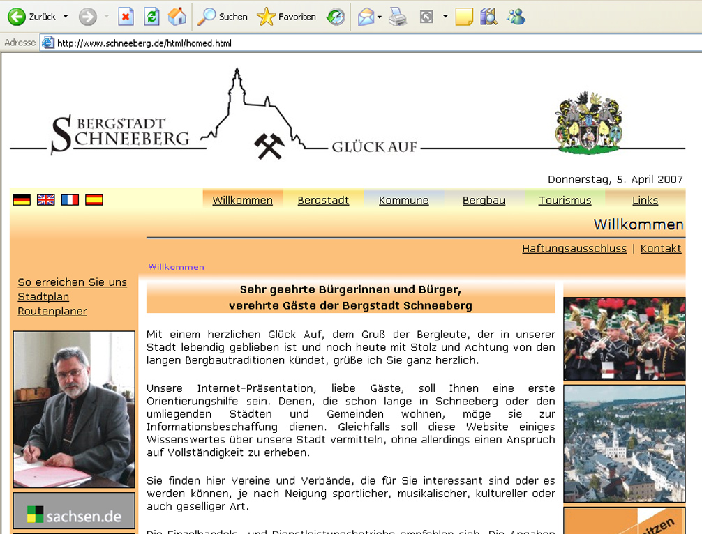Open the Bergbau navigation tab
This screenshot has height=534, width=702.
click(x=484, y=201)
